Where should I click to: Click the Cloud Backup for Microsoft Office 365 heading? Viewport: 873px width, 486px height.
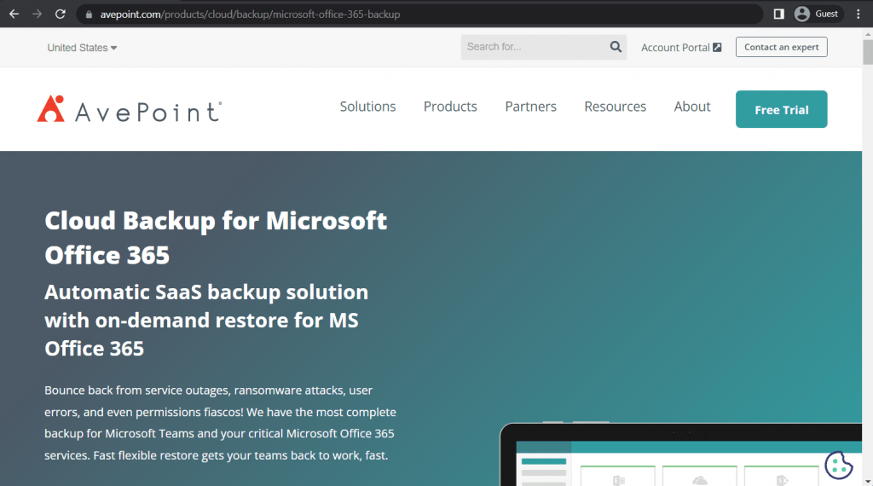pyautogui.click(x=216, y=238)
